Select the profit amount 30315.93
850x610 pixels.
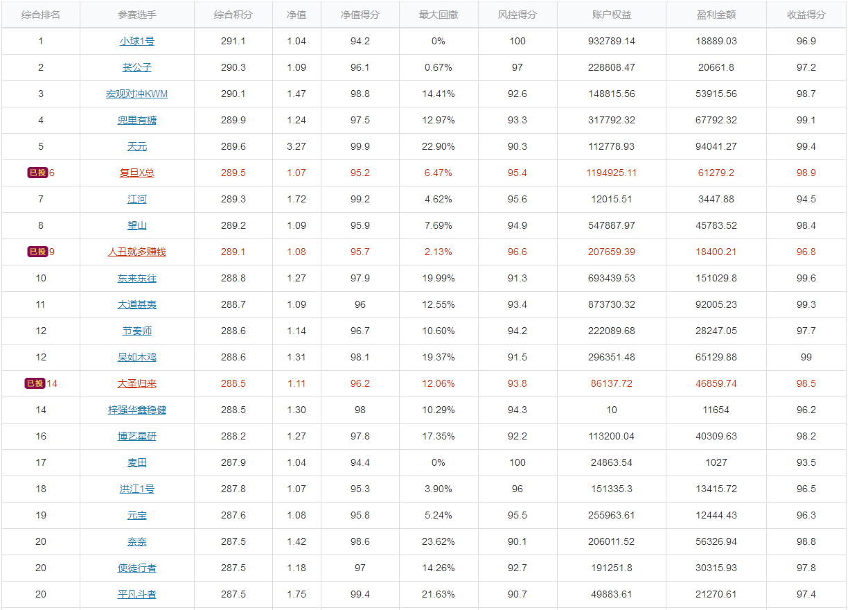pos(716,568)
